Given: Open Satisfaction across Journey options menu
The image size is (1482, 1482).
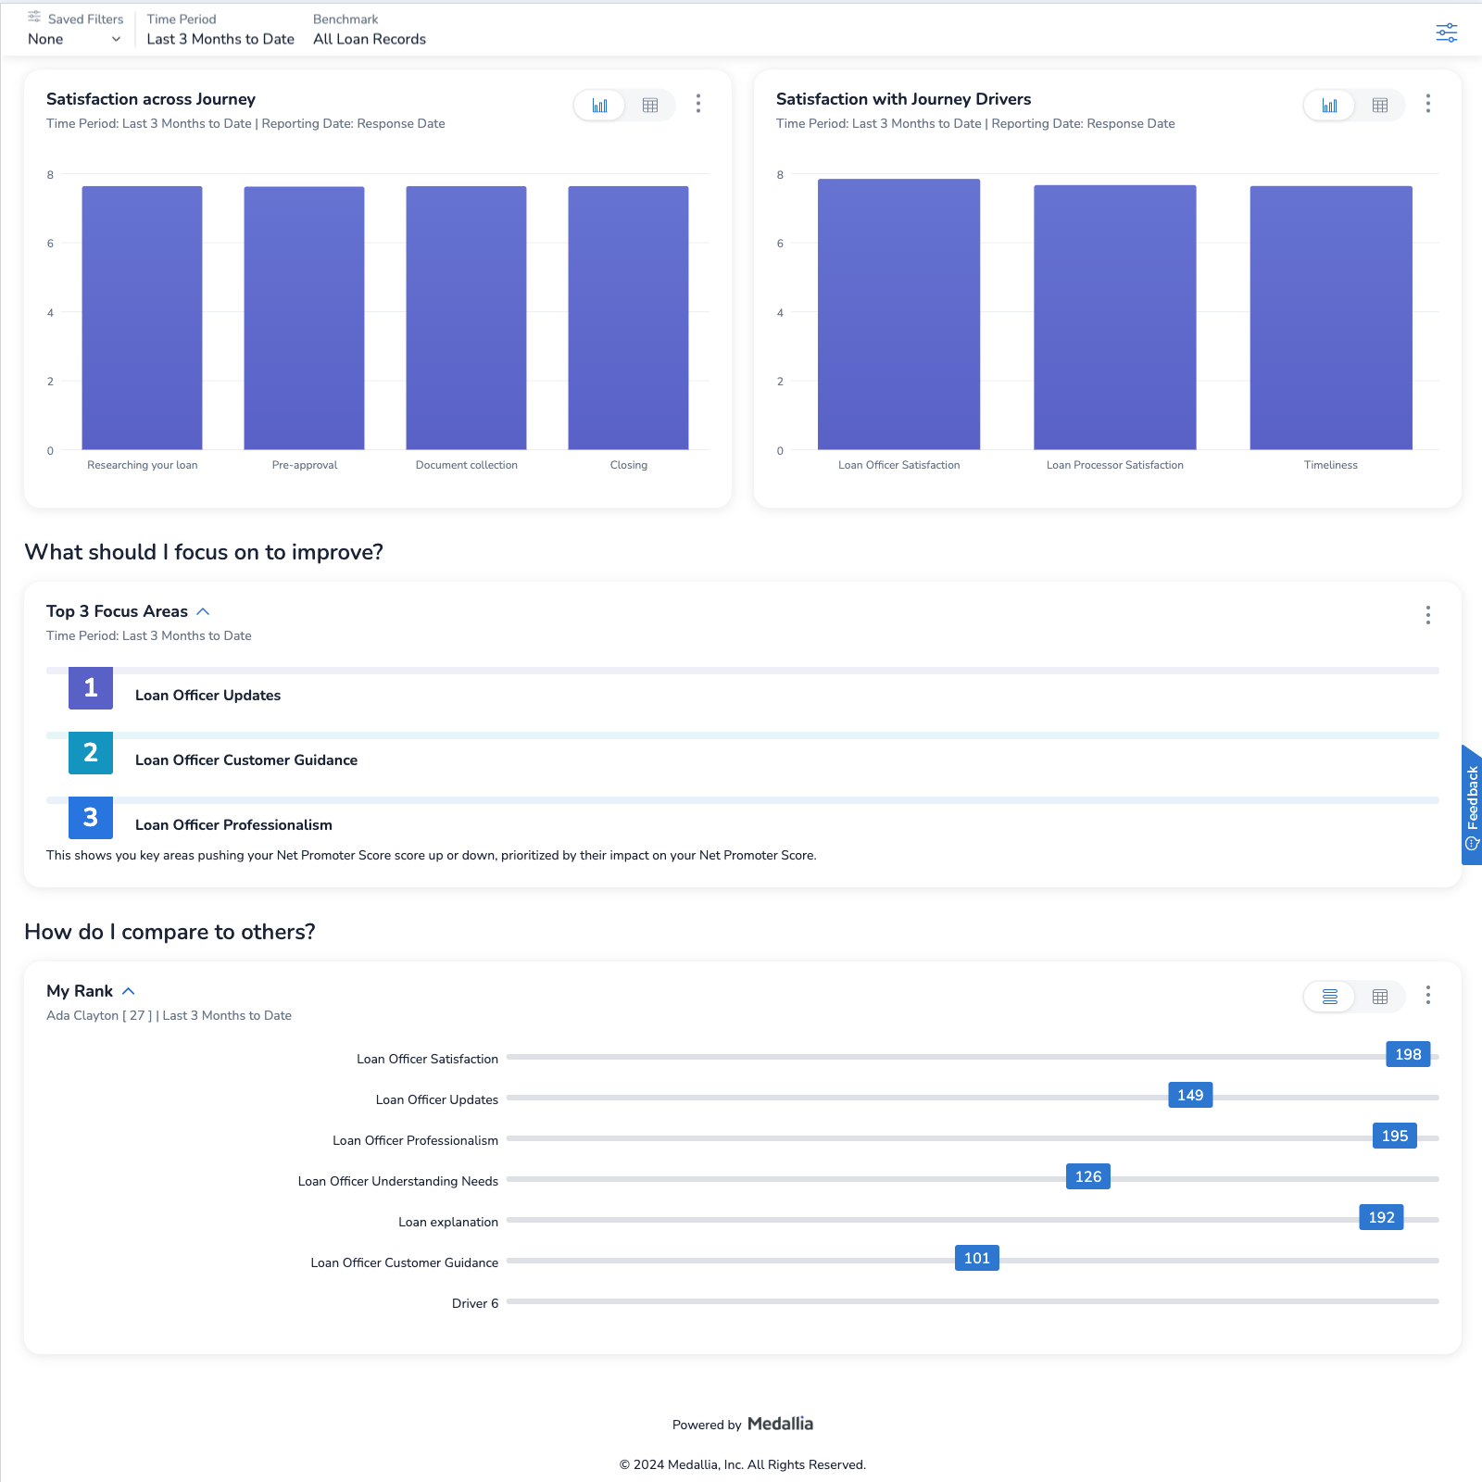Looking at the screenshot, I should [x=698, y=104].
